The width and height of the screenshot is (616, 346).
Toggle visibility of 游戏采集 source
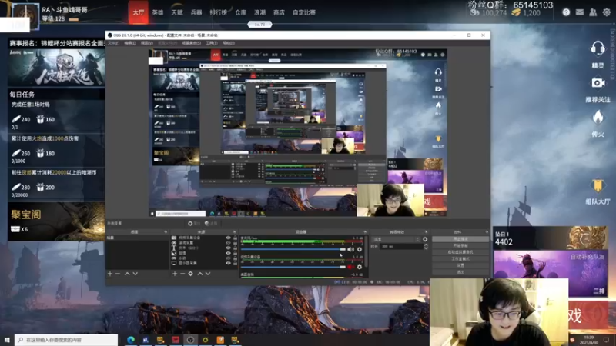228,243
